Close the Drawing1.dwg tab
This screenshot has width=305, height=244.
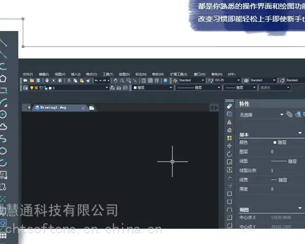point(83,108)
